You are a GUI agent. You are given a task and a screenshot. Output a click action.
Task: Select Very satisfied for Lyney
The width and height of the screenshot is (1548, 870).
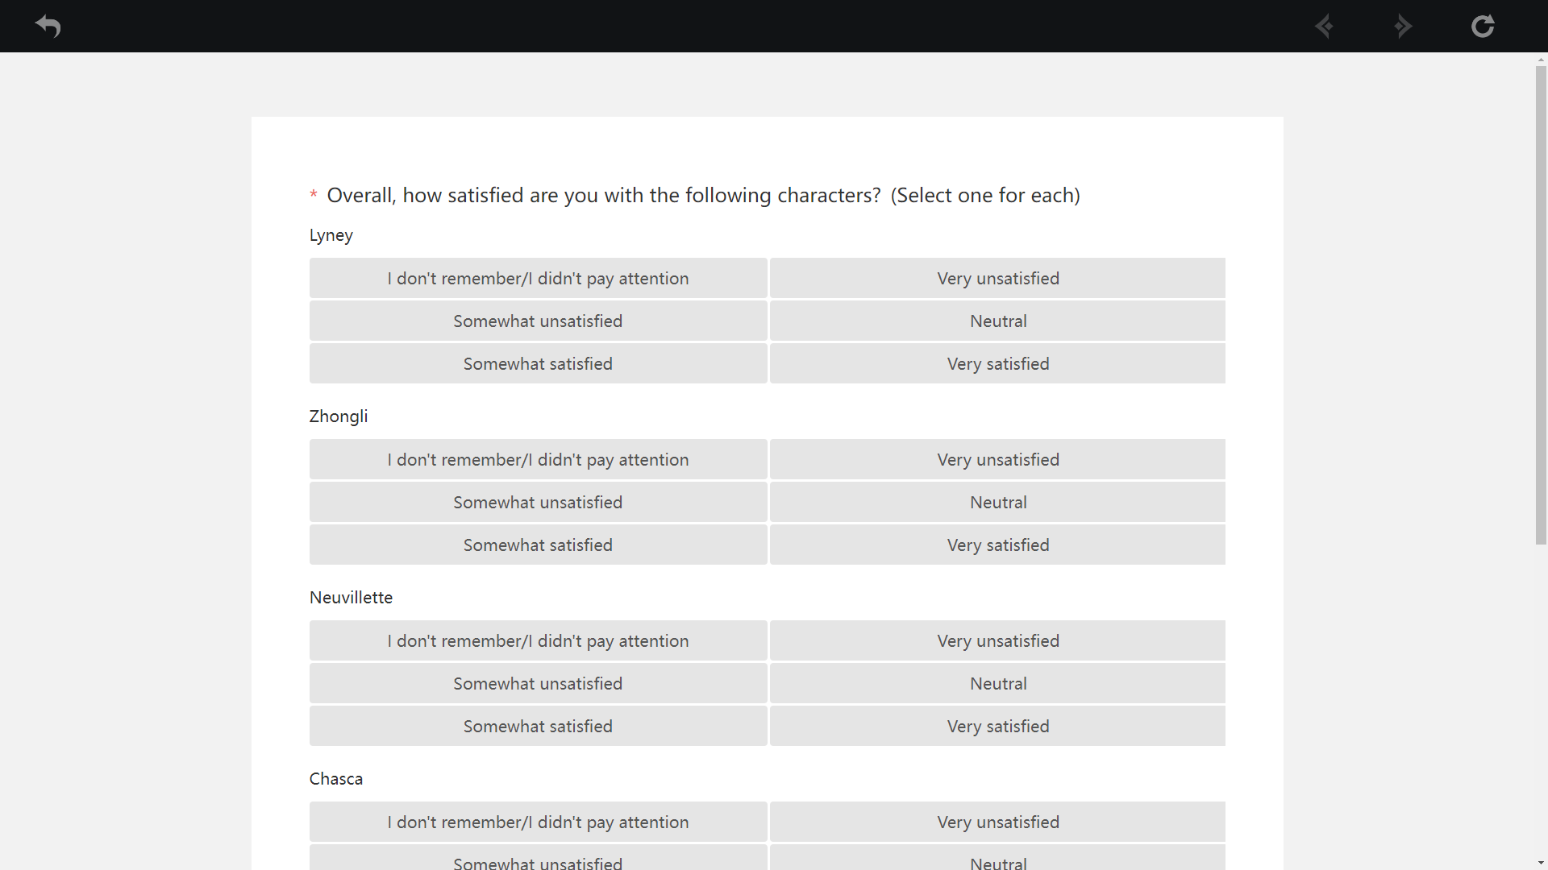(x=997, y=364)
